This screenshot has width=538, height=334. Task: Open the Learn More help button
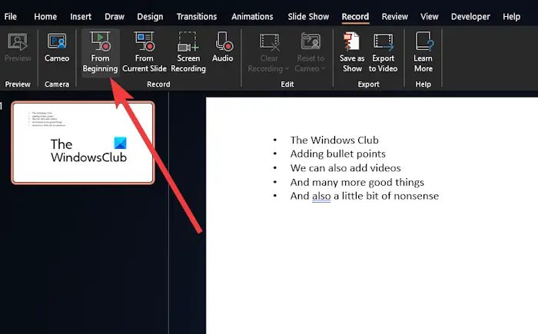(423, 52)
